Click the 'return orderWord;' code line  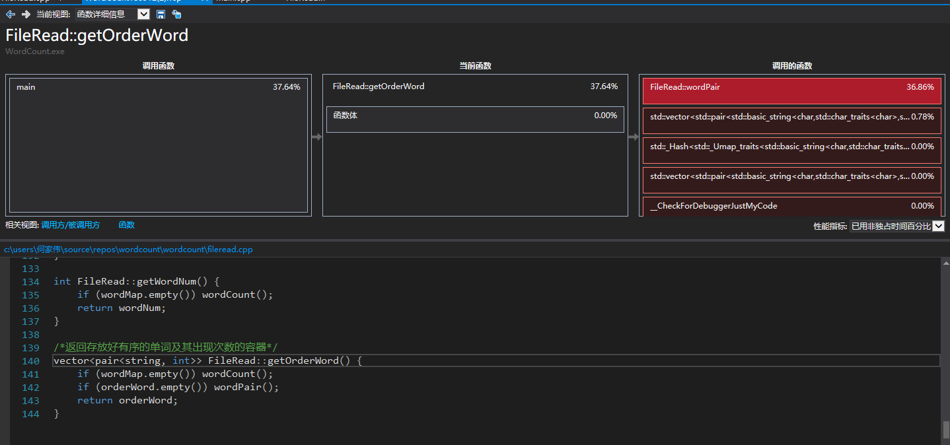click(128, 400)
